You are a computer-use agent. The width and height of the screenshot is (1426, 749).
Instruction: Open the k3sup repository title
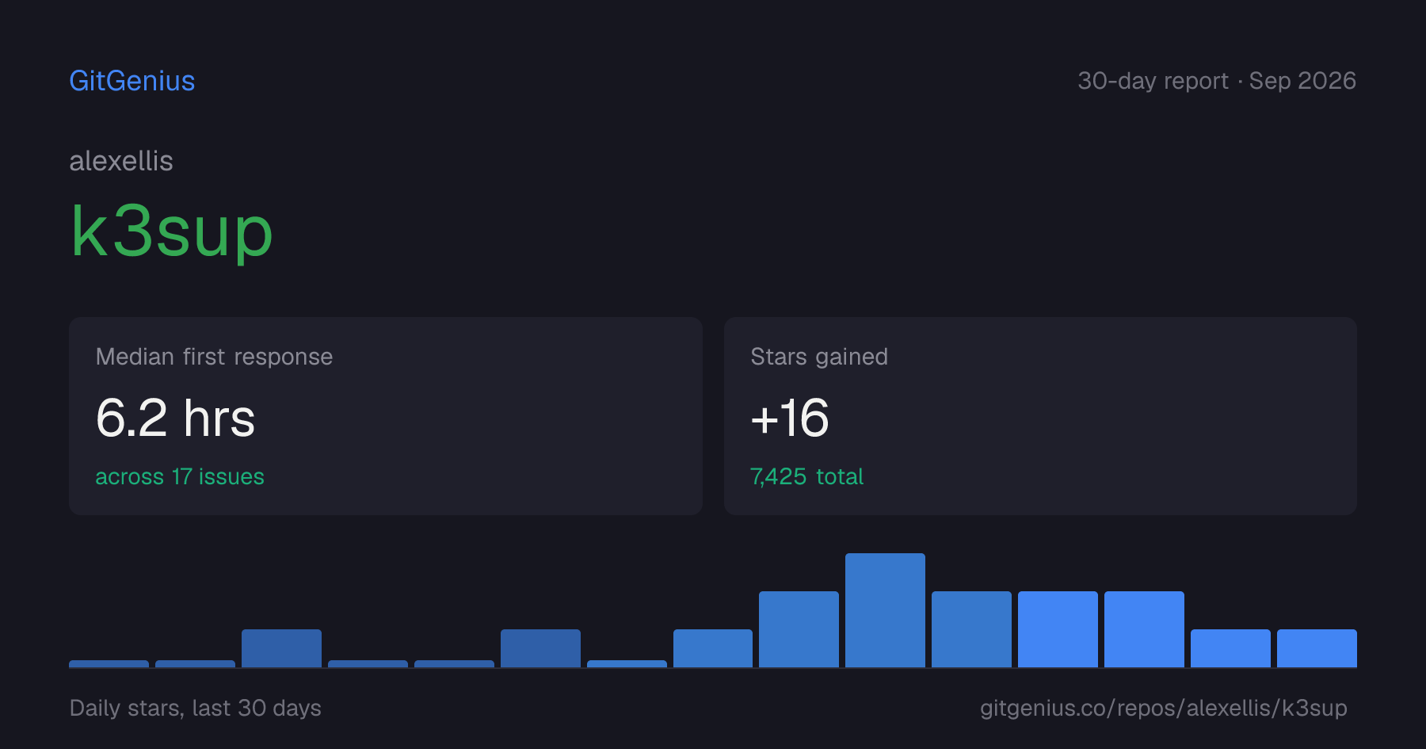coord(171,231)
